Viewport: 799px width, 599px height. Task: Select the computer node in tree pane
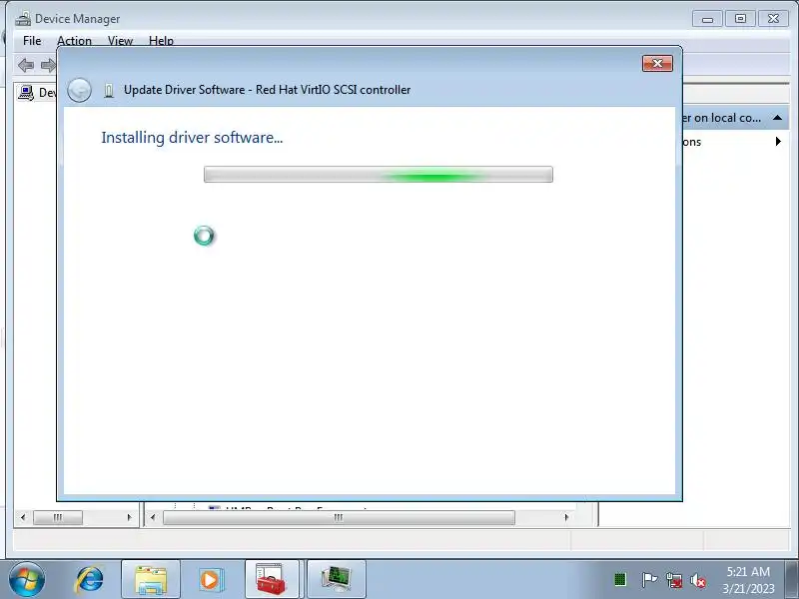[x=37, y=92]
